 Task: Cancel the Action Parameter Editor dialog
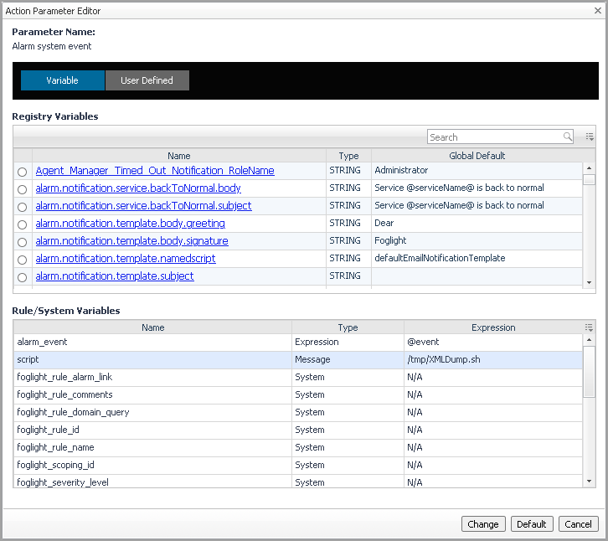click(578, 524)
